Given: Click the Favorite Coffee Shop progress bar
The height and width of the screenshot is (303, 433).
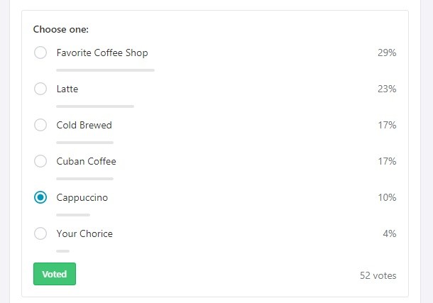Looking at the screenshot, I should click(105, 70).
